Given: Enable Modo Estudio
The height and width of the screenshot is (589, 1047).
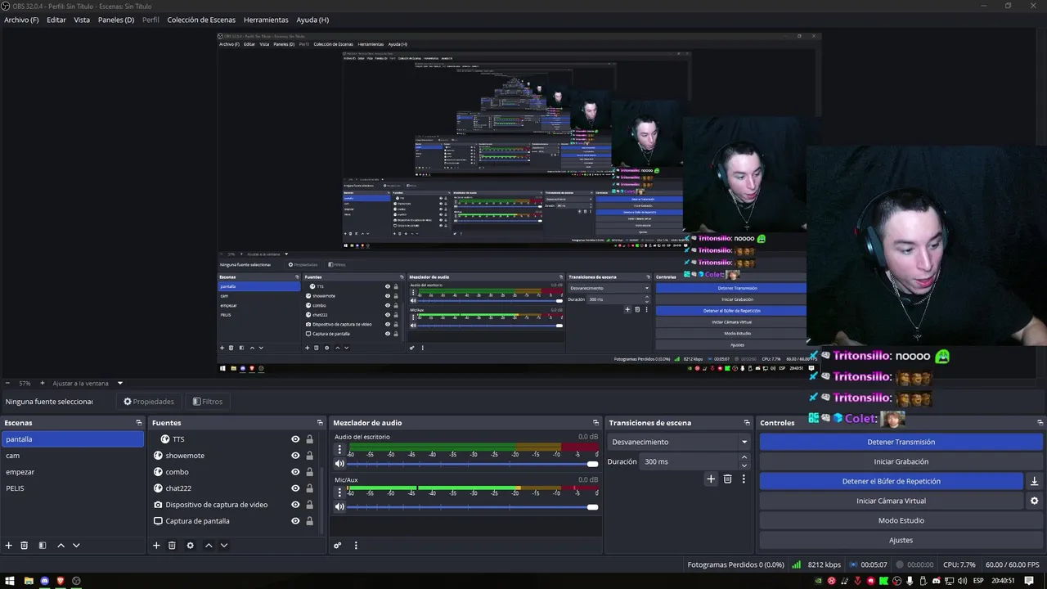Looking at the screenshot, I should click(901, 520).
